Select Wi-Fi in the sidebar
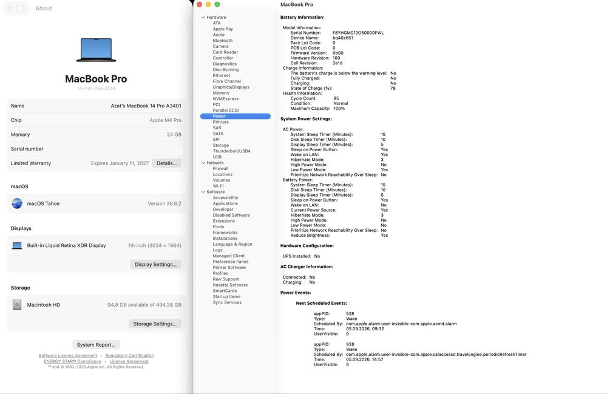607x394 pixels. (x=218, y=186)
